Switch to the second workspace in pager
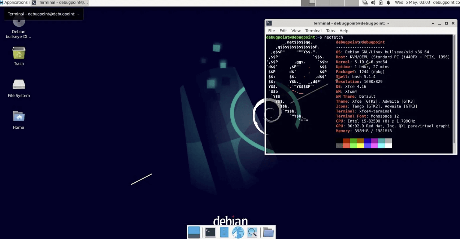The height and width of the screenshot is (239, 460). [323, 3]
